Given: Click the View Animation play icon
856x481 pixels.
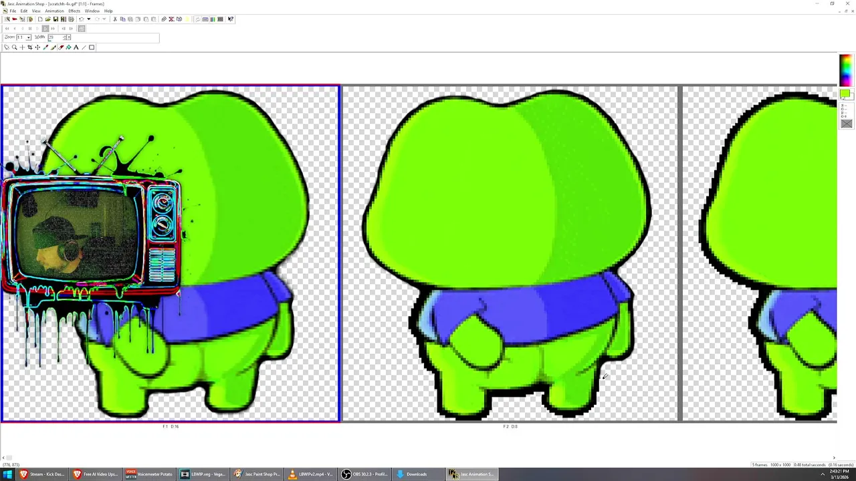Looking at the screenshot, I should coord(45,29).
